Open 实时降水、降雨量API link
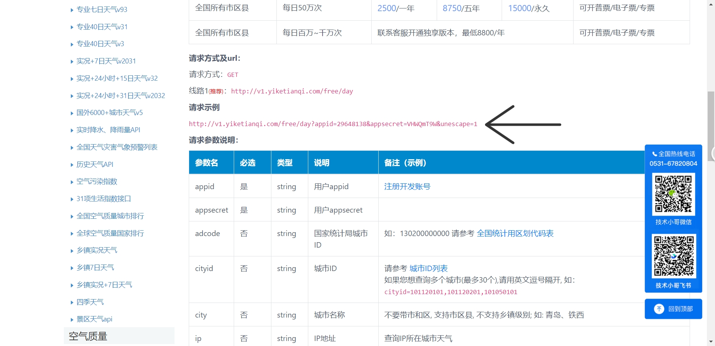Image resolution: width=715 pixels, height=346 pixels. pyautogui.click(x=108, y=130)
